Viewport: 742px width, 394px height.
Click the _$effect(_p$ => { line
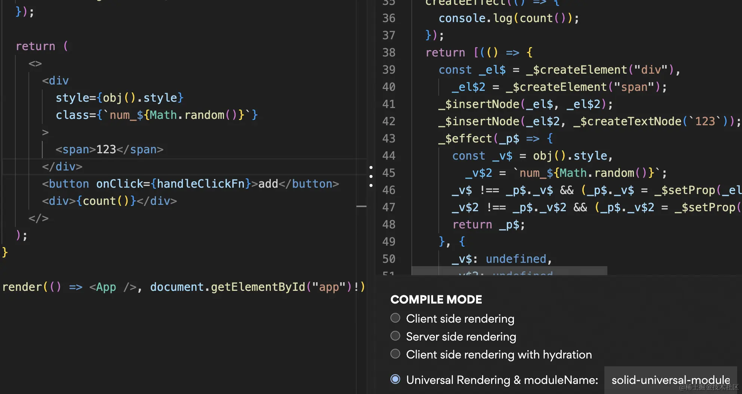click(496, 139)
